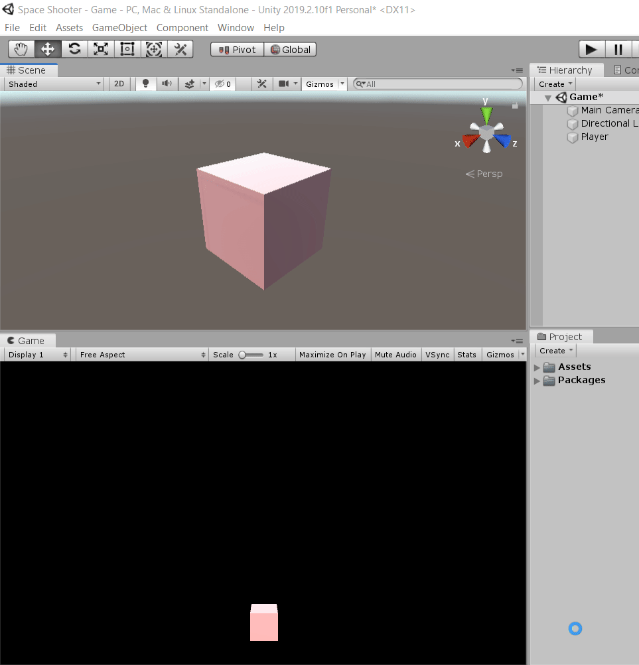Toggle Stats overlay

click(466, 355)
